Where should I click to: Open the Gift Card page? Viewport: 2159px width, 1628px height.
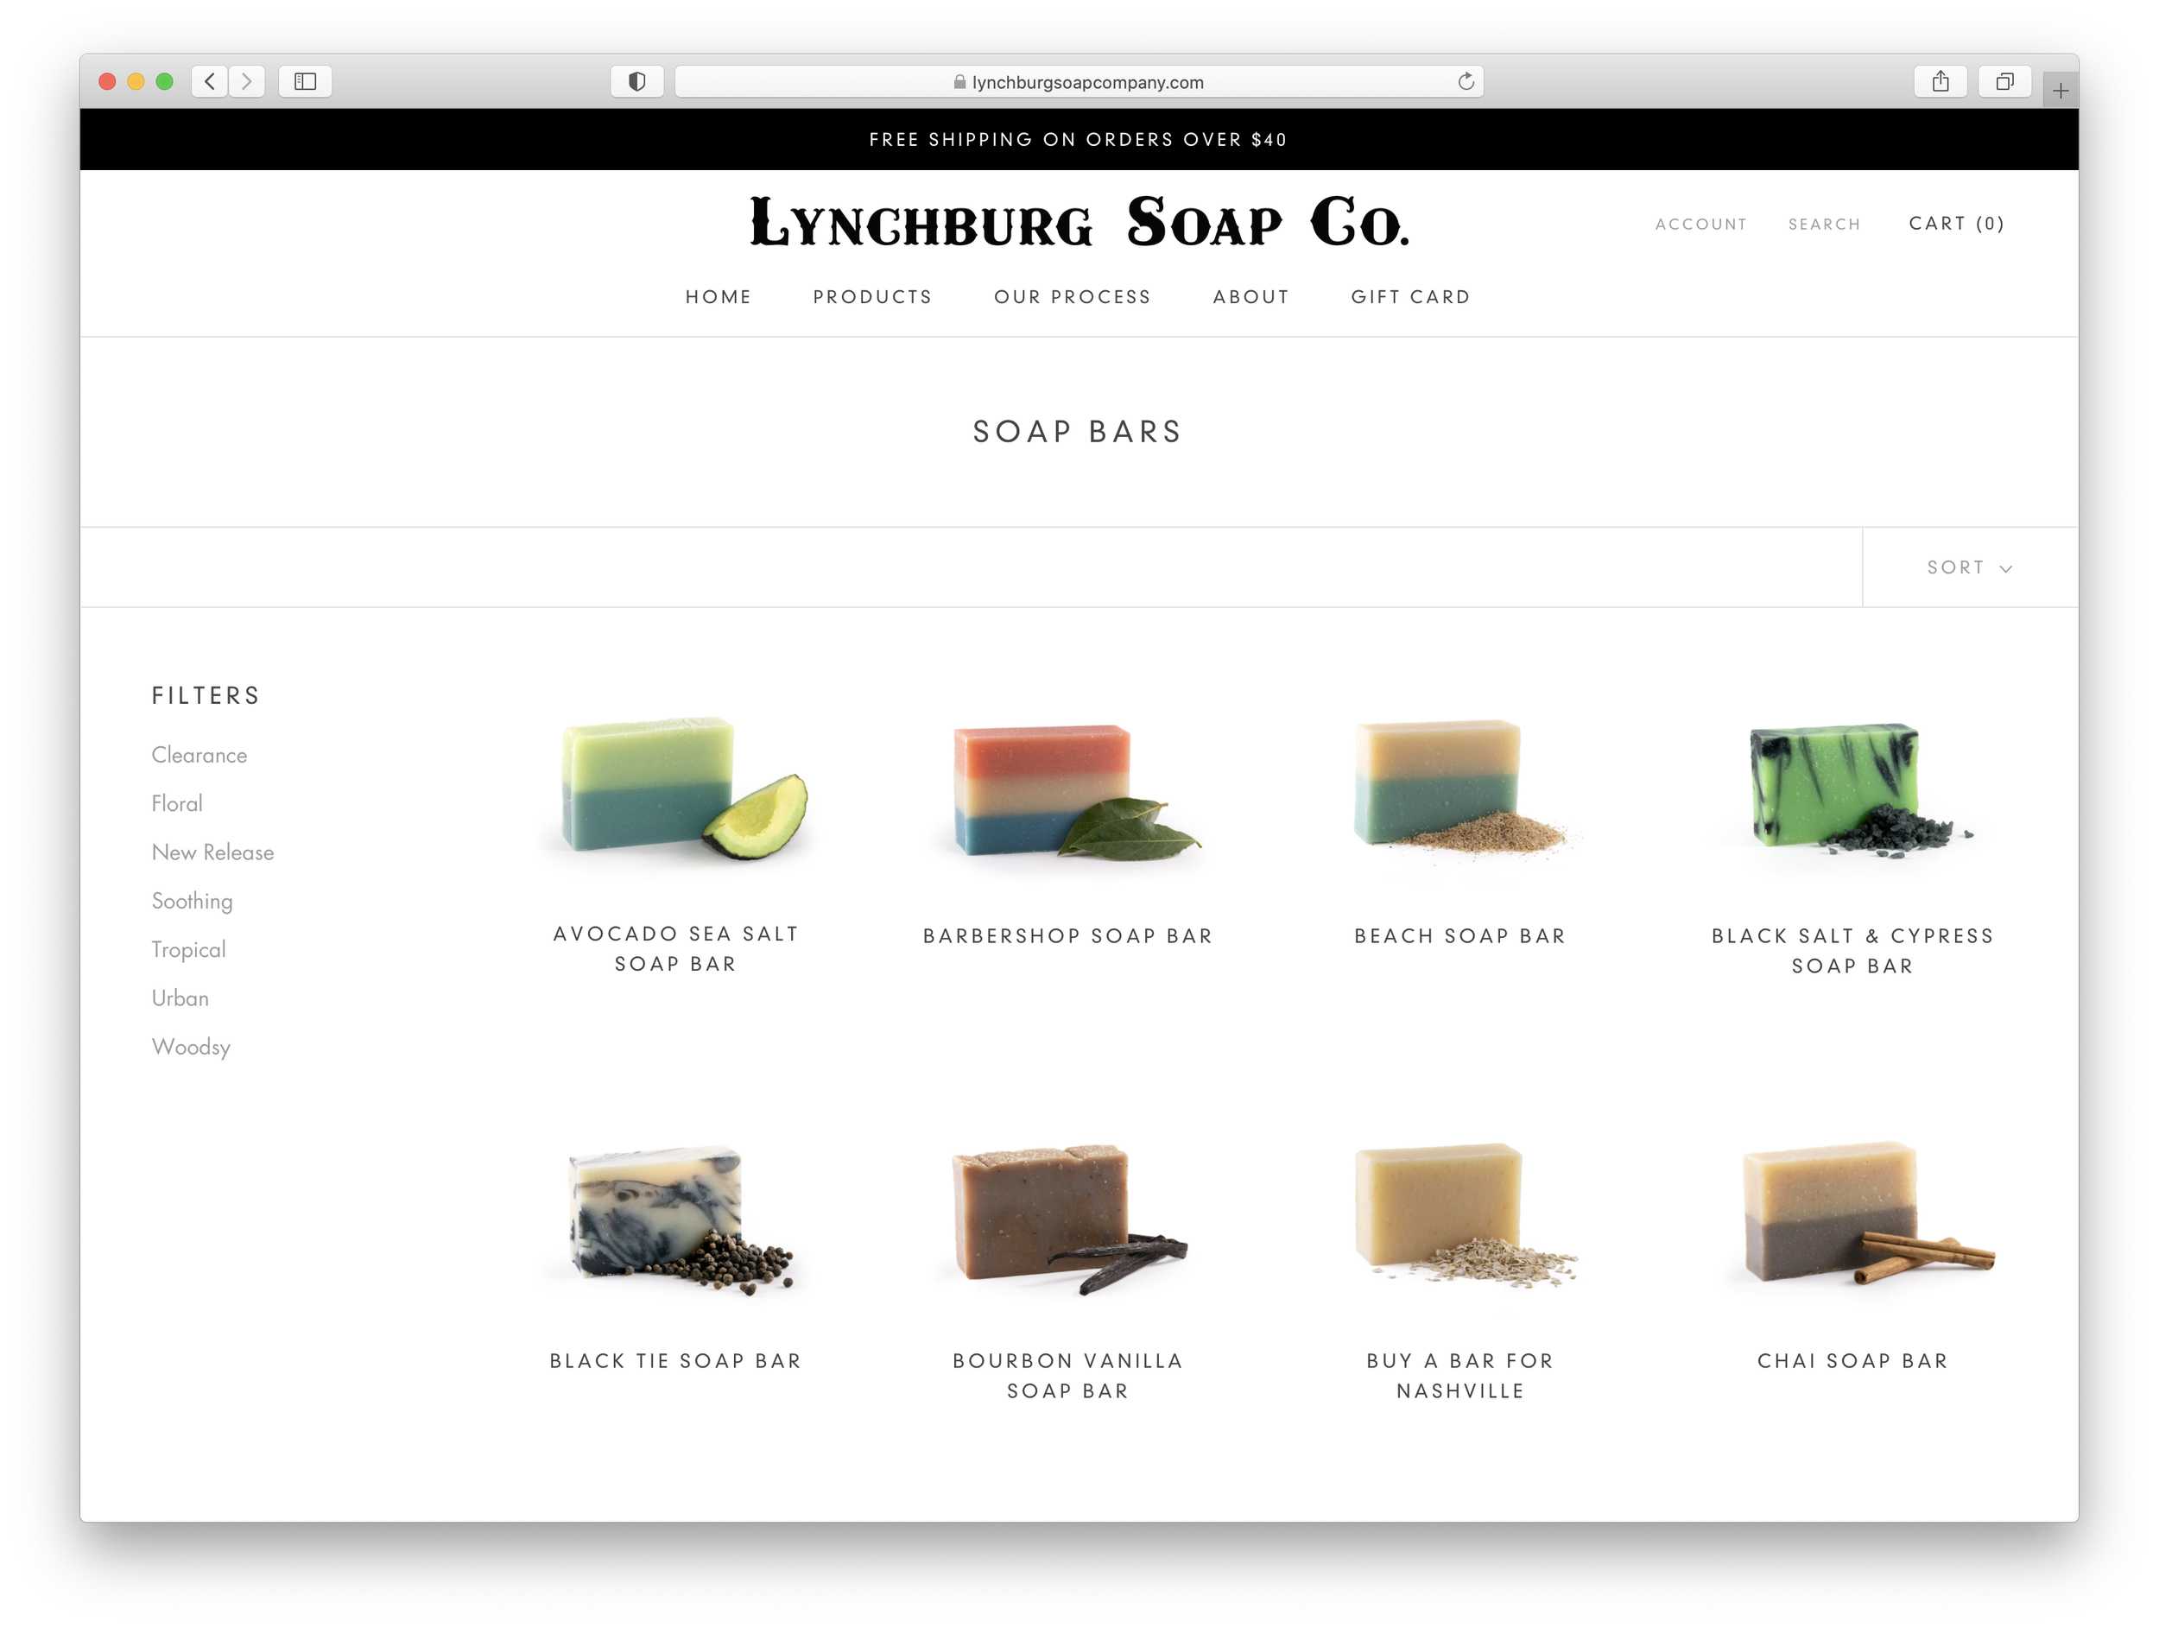[1409, 297]
